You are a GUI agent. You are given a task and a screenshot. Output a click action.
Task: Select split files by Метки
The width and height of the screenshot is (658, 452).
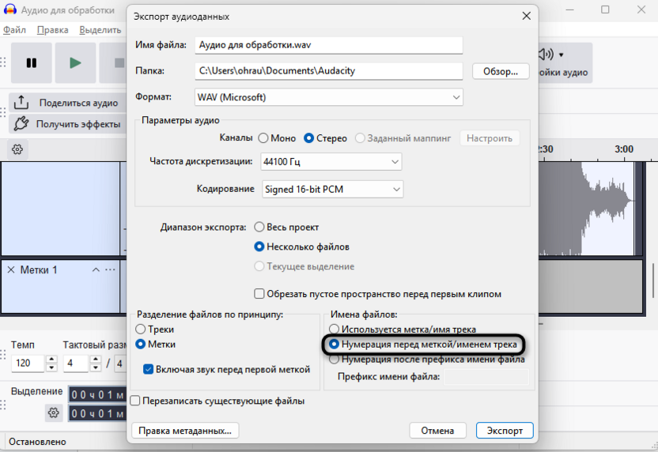(x=155, y=345)
